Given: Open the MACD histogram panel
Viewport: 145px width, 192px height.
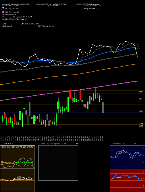Looking at the screenshot, I should tap(17, 180).
